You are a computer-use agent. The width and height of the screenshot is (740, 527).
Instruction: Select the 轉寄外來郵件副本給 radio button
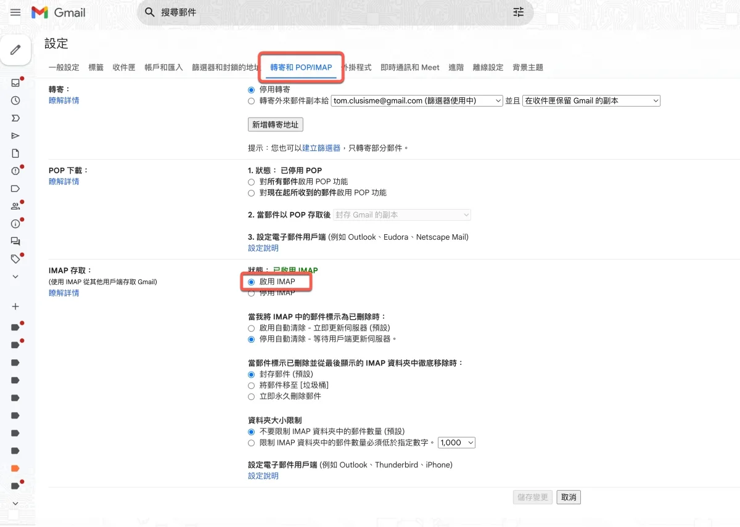click(x=251, y=101)
